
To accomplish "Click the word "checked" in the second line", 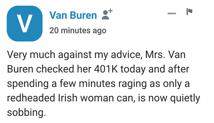I will [55, 69].
